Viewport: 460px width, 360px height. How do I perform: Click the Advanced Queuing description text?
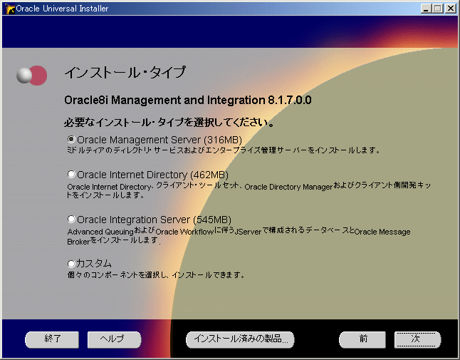tap(239, 236)
